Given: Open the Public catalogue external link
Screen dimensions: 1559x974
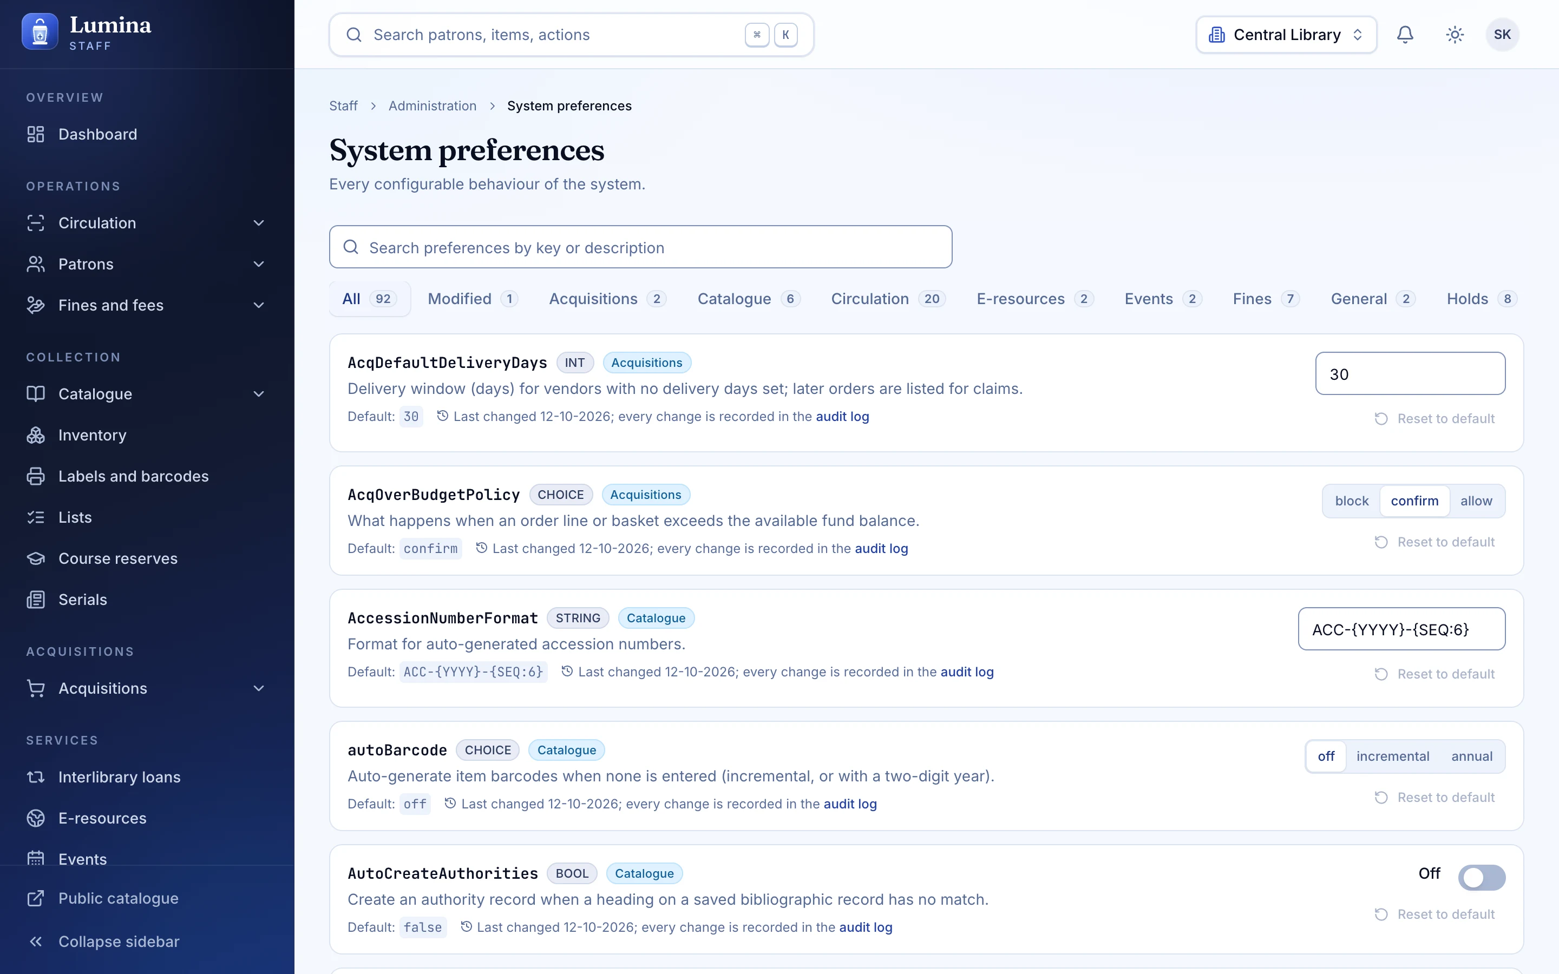Looking at the screenshot, I should click(147, 898).
